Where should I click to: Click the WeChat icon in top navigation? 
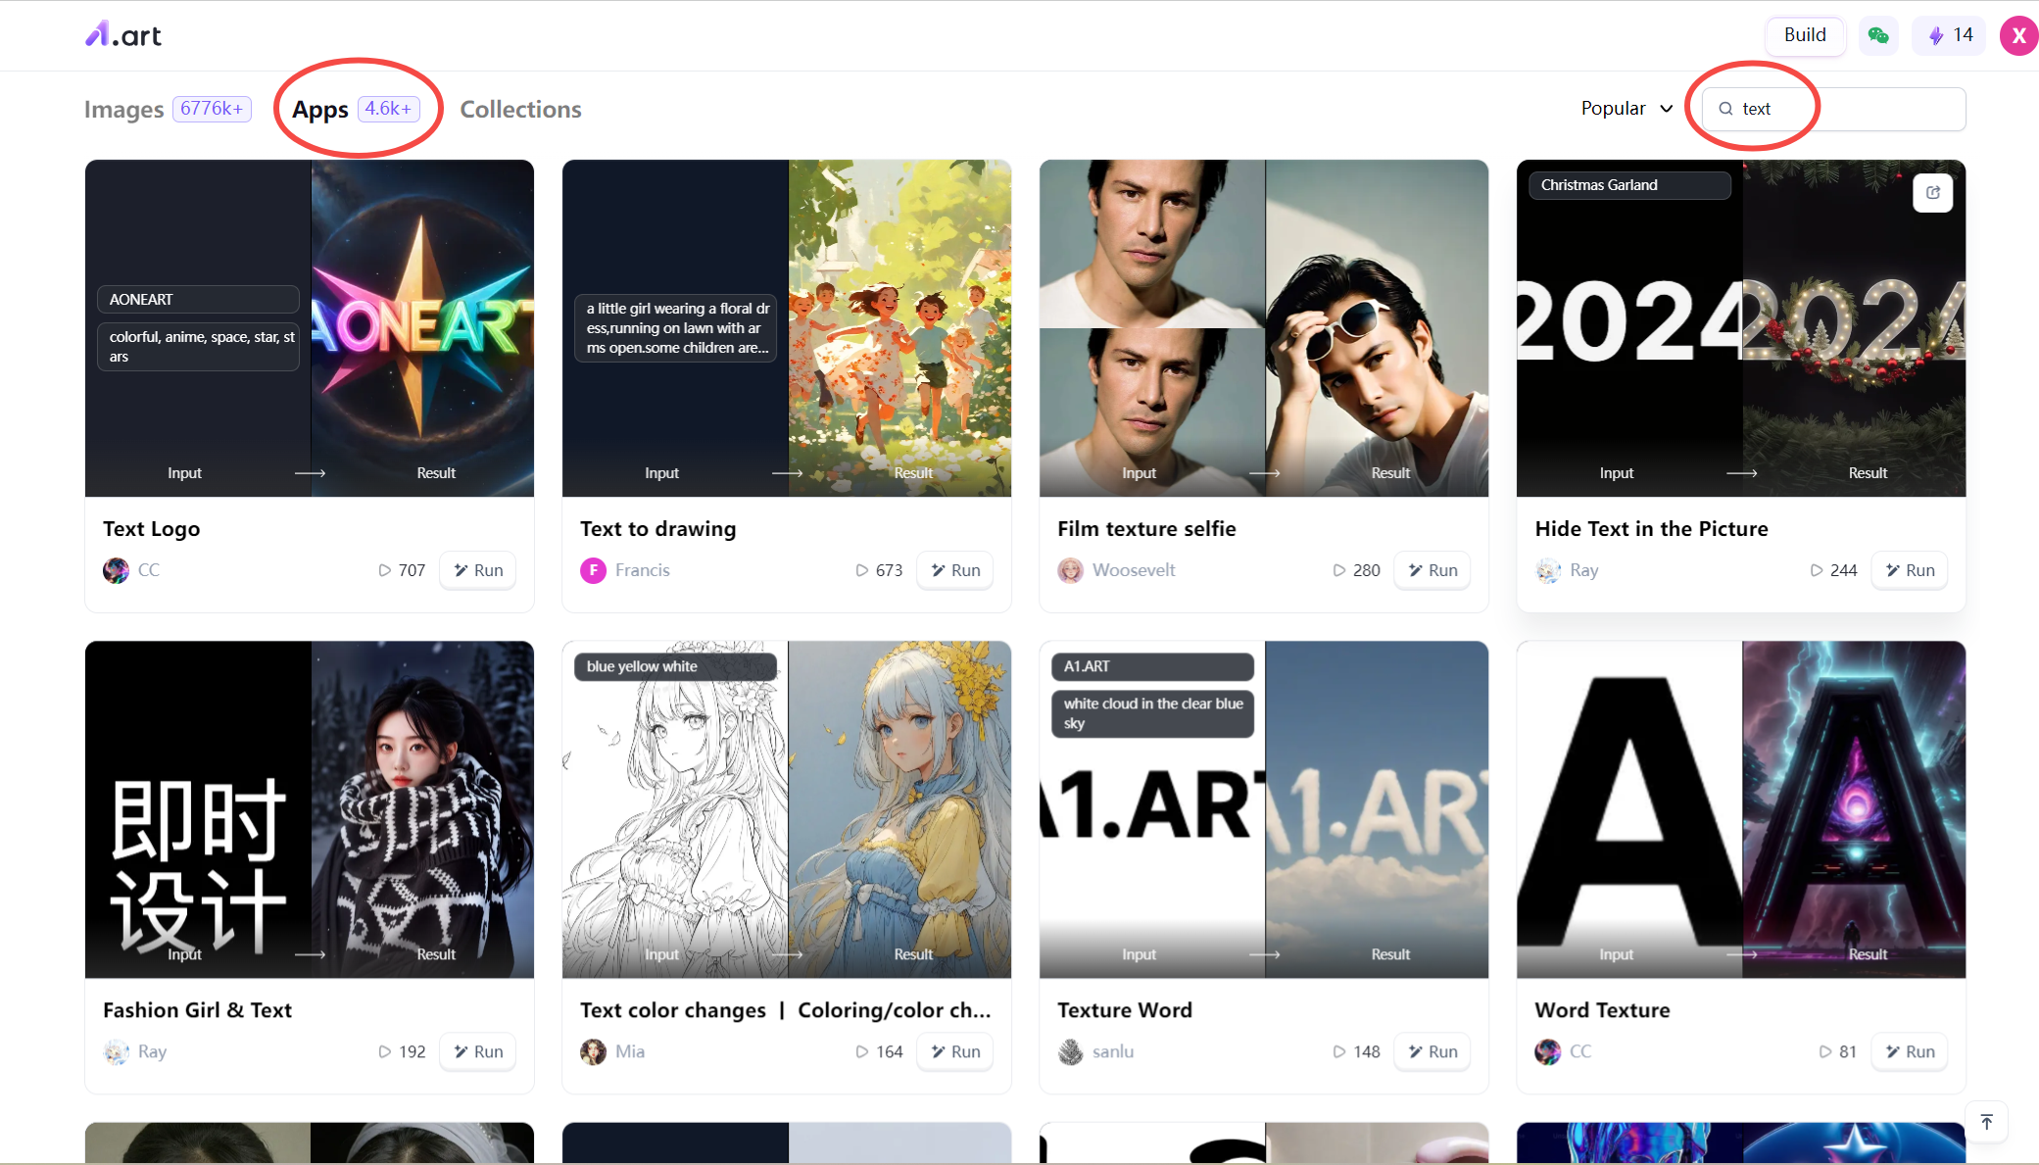(x=1878, y=35)
